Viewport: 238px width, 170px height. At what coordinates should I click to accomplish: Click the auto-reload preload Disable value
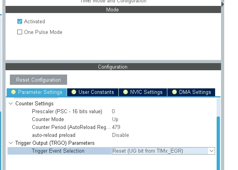(120, 135)
